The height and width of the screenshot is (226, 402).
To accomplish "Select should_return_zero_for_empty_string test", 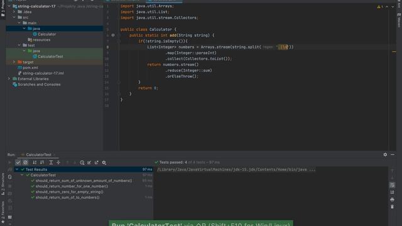I will [70, 192].
